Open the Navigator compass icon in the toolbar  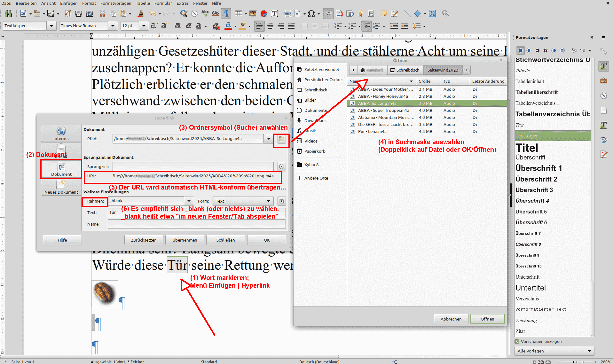[194, 13]
